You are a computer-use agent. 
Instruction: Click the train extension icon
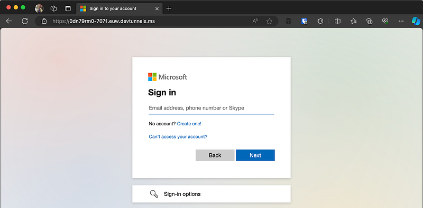pos(288,21)
